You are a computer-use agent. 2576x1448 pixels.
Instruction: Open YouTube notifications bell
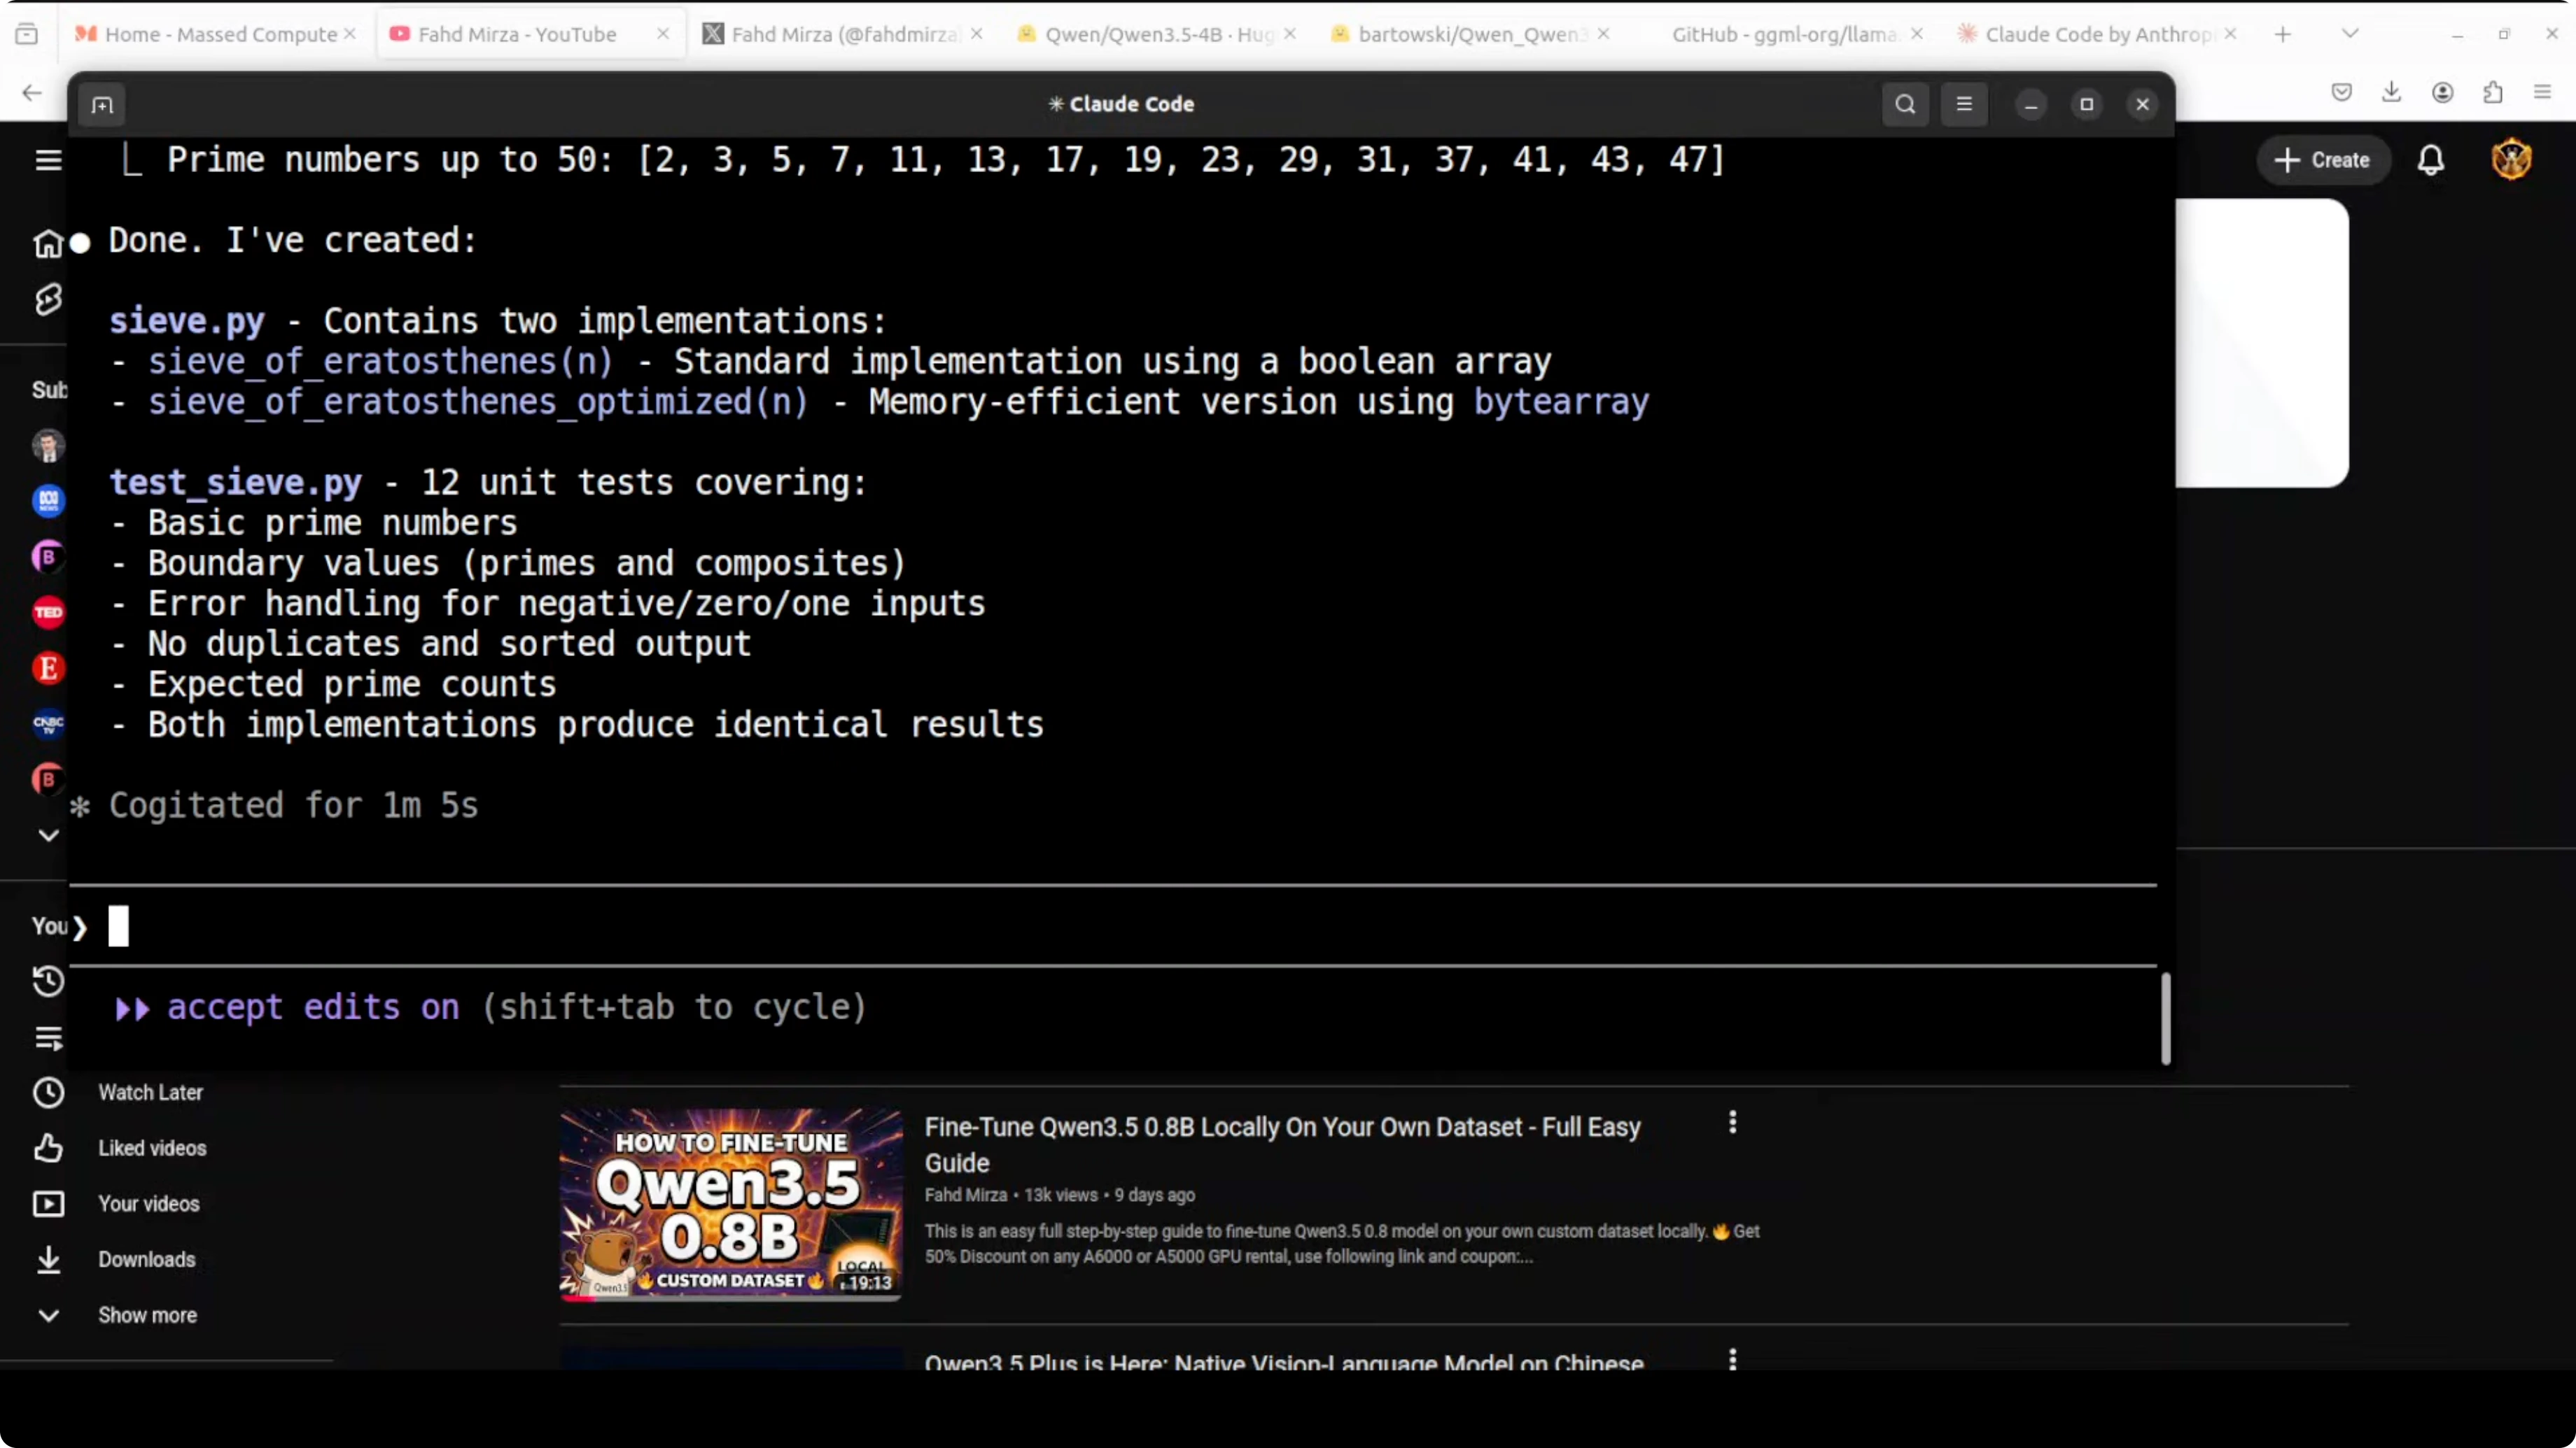(2431, 160)
